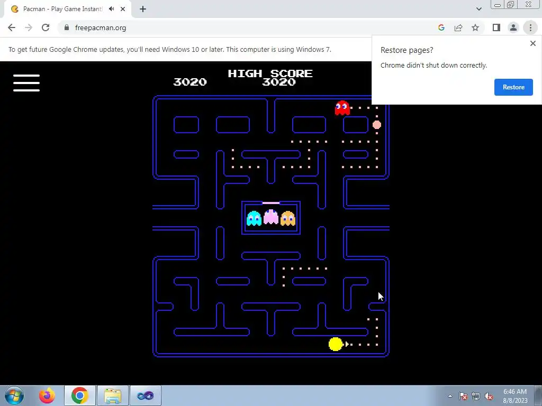Click the infinity-logo app on taskbar
The height and width of the screenshot is (406, 542).
click(146, 395)
